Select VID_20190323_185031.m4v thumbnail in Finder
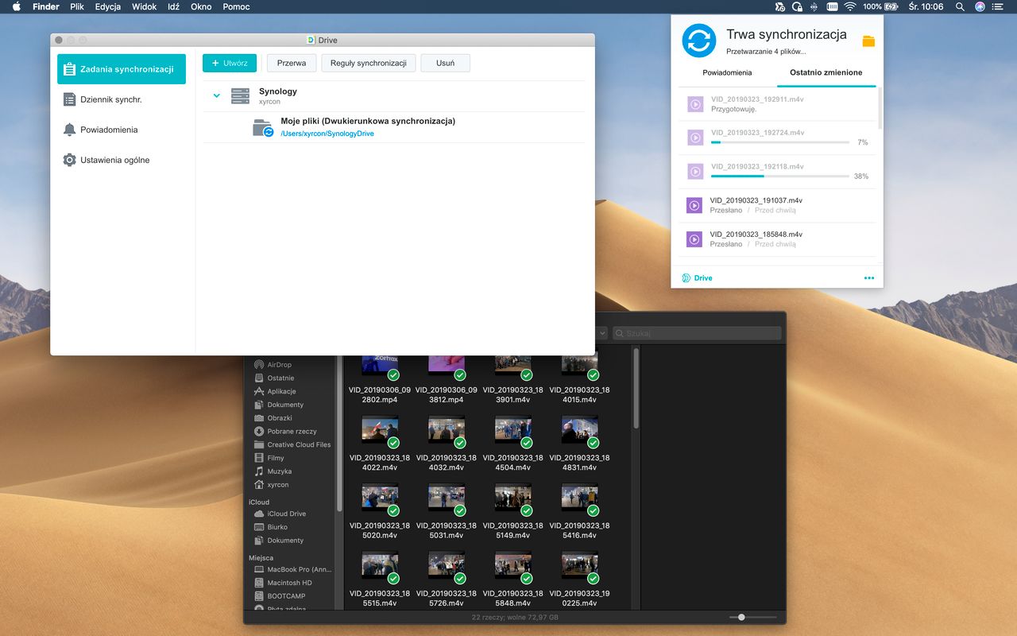 (447, 498)
